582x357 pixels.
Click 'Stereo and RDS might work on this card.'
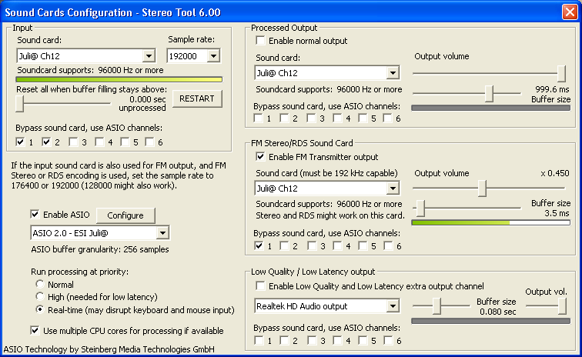pyautogui.click(x=330, y=215)
